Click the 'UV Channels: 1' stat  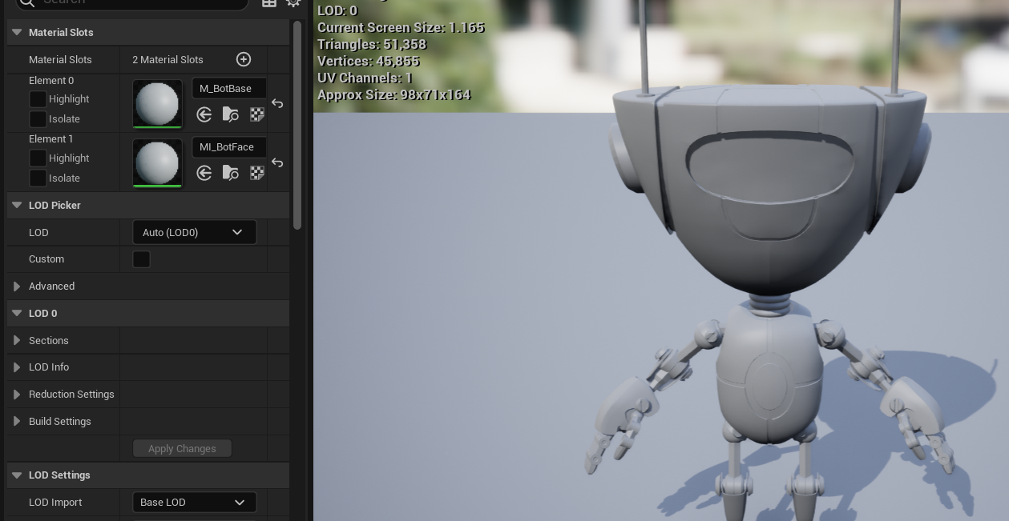[365, 78]
